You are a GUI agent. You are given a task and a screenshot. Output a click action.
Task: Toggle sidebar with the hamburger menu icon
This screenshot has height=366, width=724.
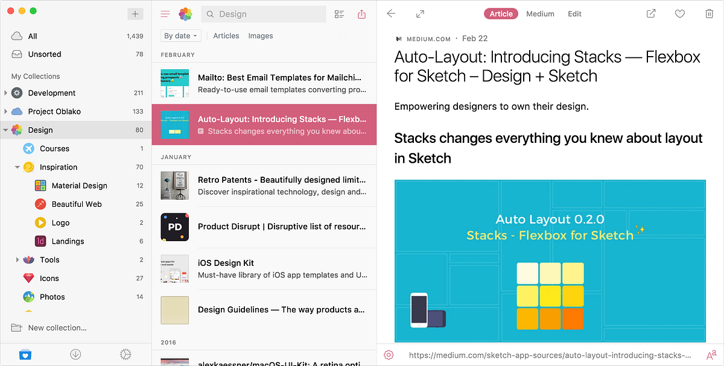tap(165, 14)
